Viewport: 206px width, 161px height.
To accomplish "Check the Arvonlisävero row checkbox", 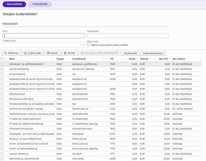I will point(2,74).
